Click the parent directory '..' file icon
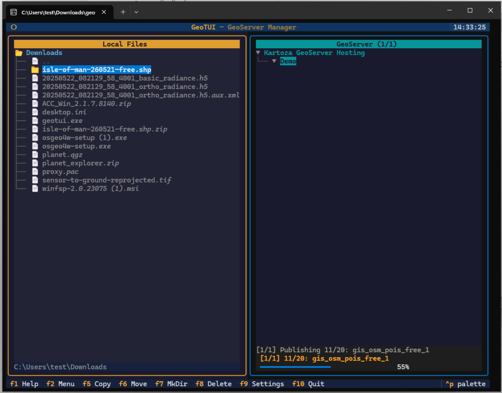Image resolution: width=502 pixels, height=393 pixels. click(35, 61)
